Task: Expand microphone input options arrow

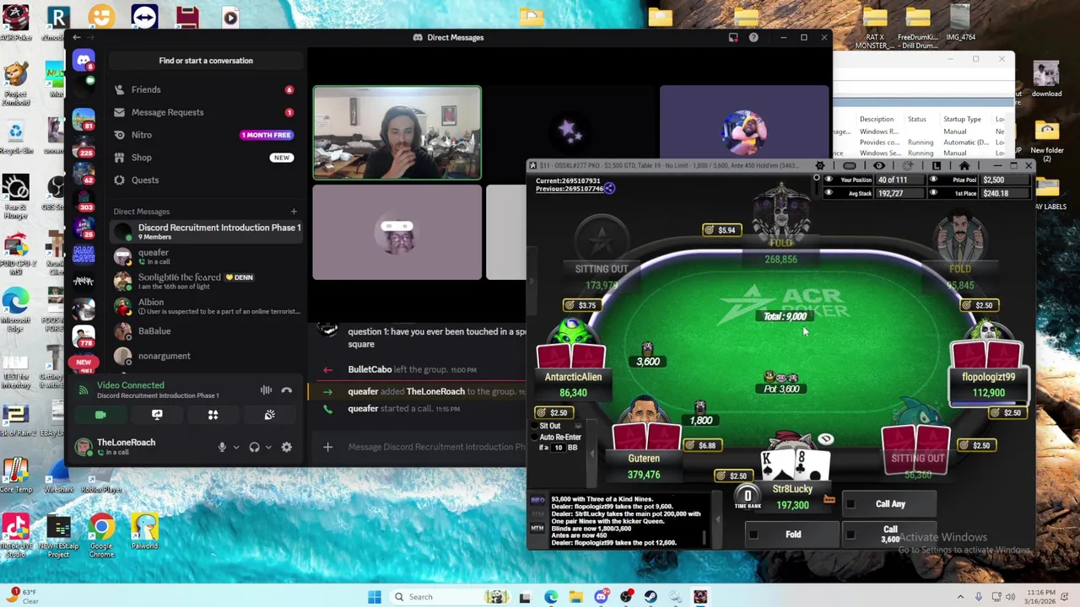Action: tap(235, 448)
